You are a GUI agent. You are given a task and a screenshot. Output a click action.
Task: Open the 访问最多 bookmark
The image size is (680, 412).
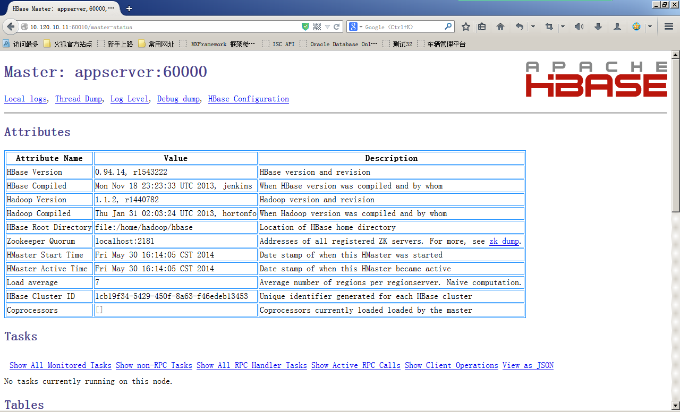click(x=21, y=44)
